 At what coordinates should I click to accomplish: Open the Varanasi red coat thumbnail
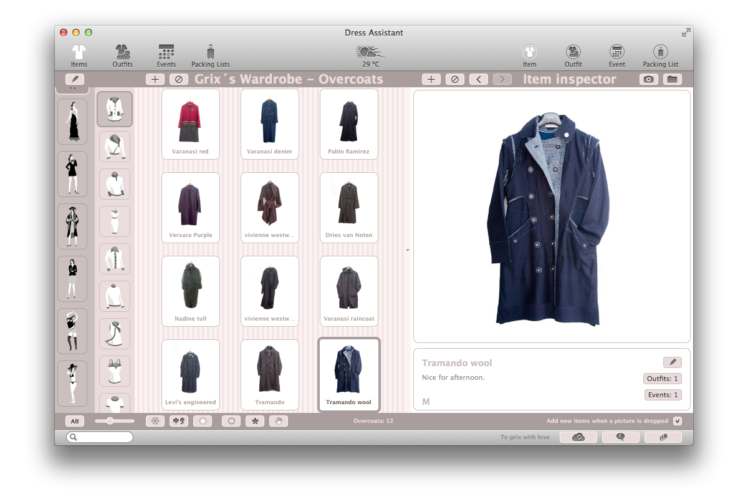click(191, 124)
